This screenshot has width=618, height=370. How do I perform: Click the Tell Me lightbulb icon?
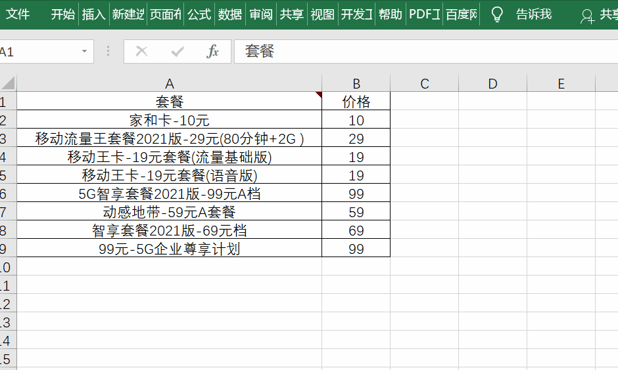(x=497, y=14)
